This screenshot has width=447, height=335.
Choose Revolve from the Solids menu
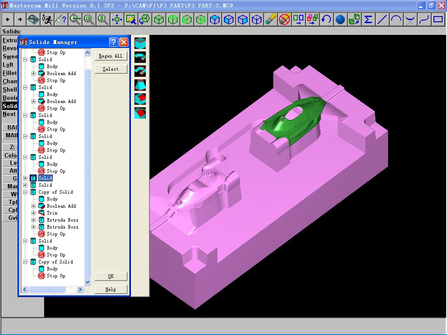pos(10,48)
